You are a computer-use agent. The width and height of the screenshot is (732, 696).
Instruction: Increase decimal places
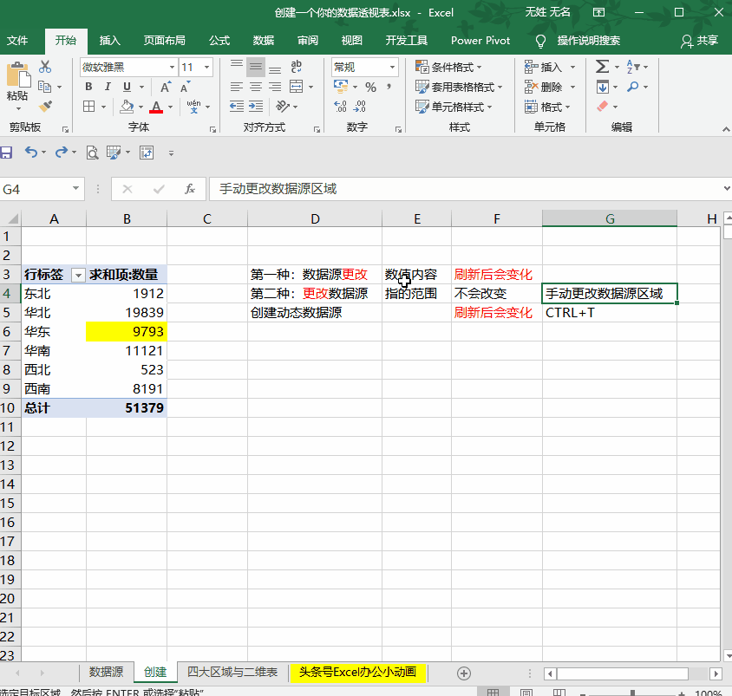point(340,107)
